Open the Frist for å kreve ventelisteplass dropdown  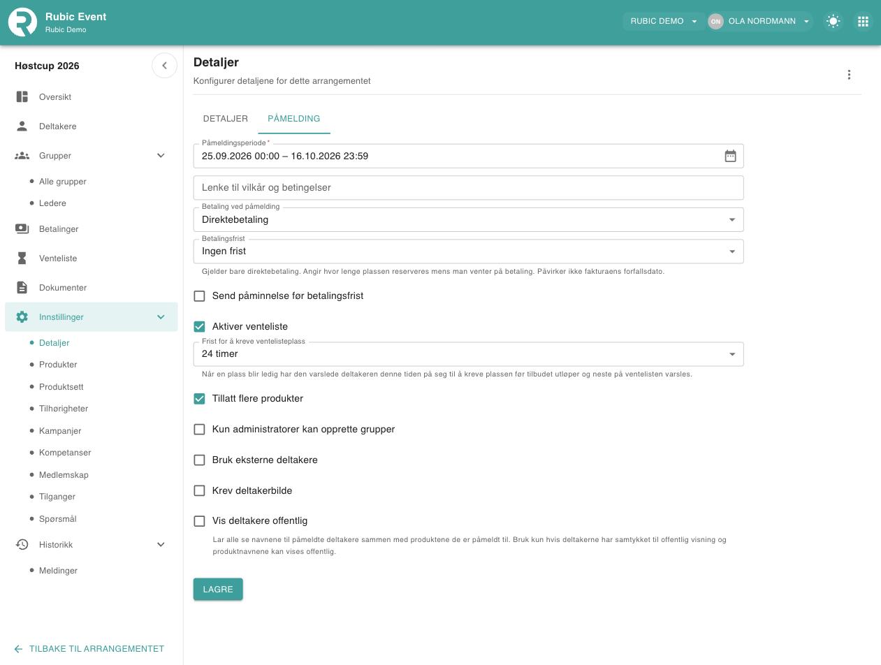tap(468, 354)
